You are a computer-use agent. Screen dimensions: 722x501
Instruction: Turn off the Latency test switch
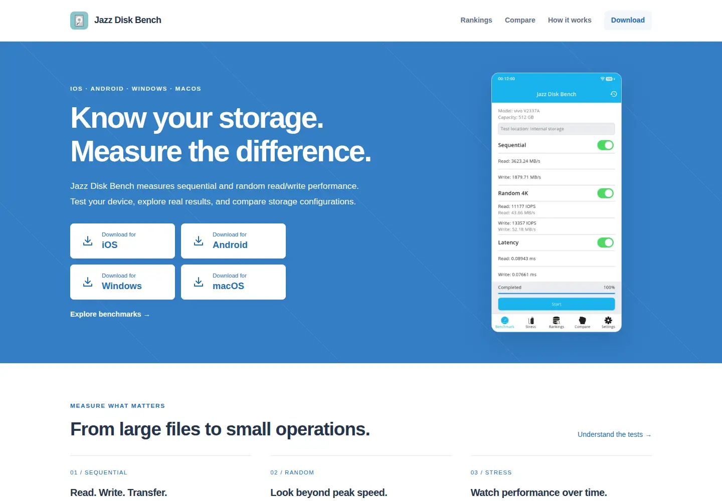[606, 242]
